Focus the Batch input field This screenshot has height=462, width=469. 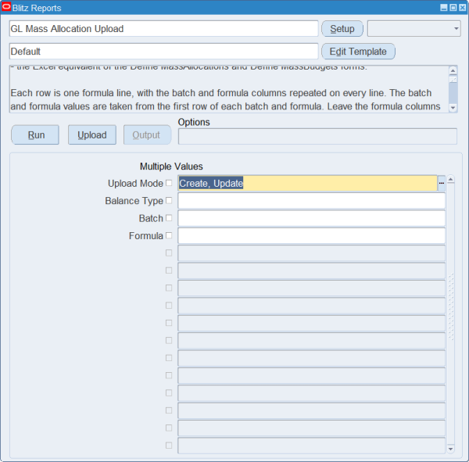pos(311,218)
